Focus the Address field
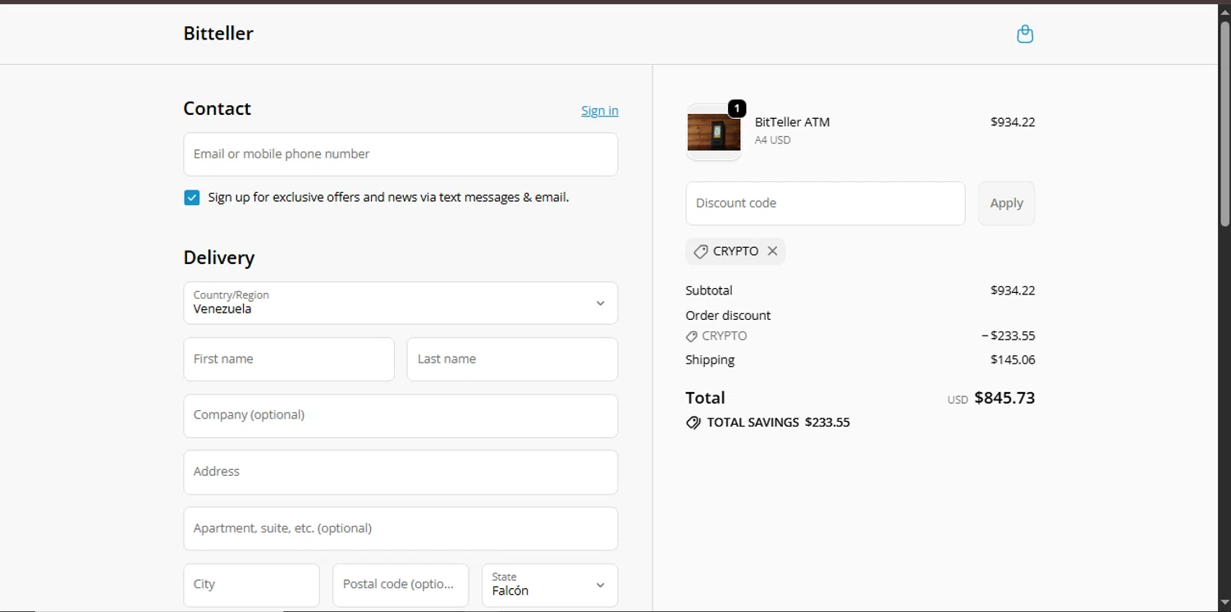 400,472
